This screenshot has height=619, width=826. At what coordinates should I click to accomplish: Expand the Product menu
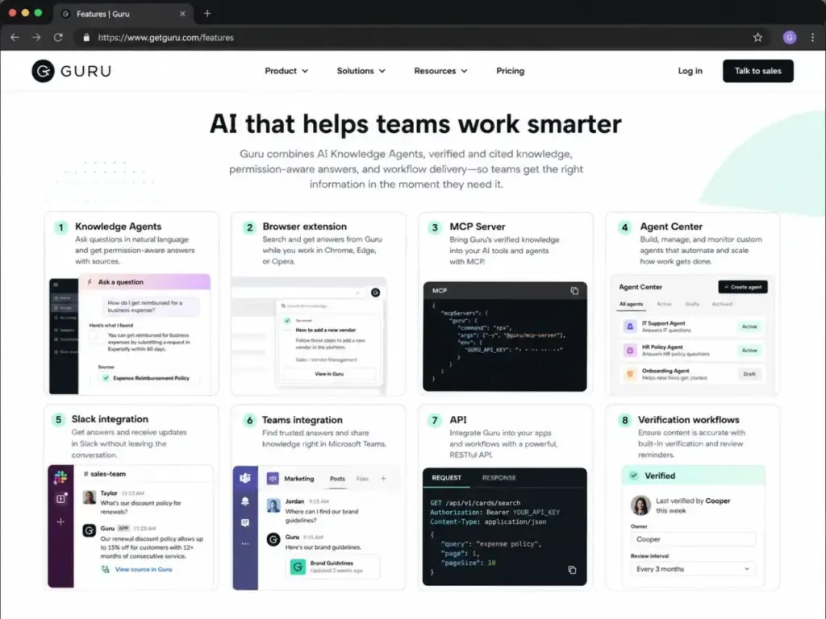286,71
